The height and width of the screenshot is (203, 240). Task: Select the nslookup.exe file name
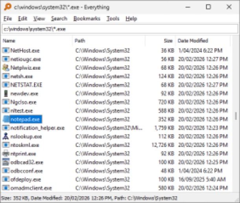[26, 136]
